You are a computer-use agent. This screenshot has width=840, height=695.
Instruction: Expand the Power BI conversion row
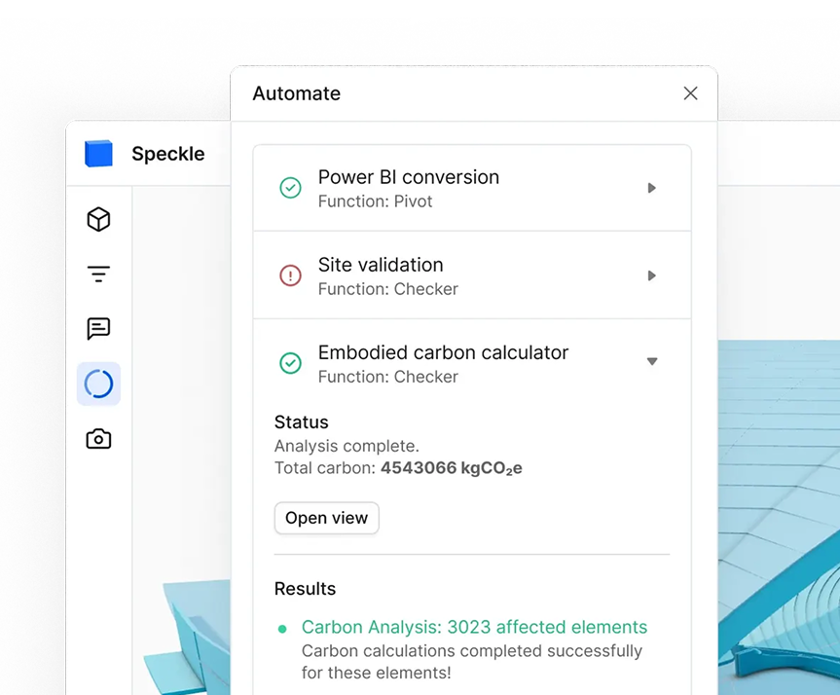pyautogui.click(x=652, y=188)
